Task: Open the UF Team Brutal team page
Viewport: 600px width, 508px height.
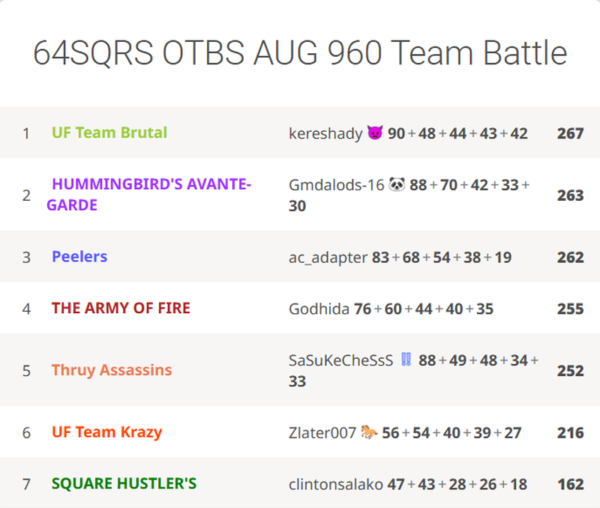Action: (x=109, y=133)
